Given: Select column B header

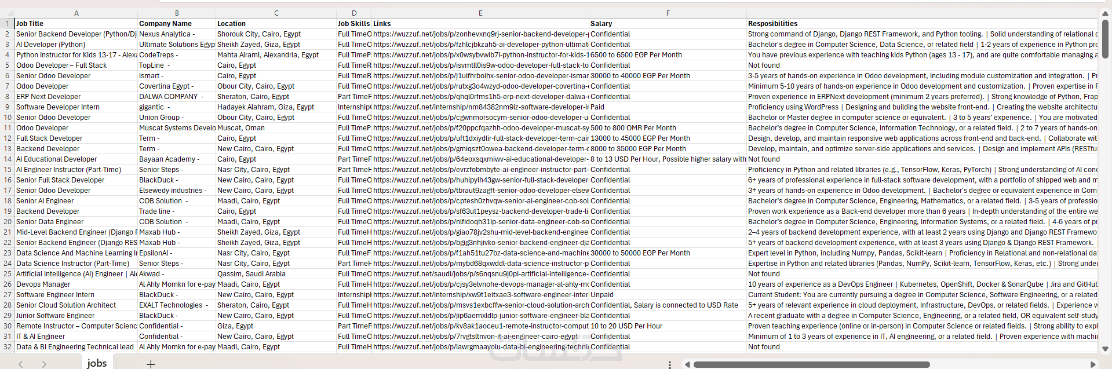Looking at the screenshot, I should pyautogui.click(x=177, y=13).
